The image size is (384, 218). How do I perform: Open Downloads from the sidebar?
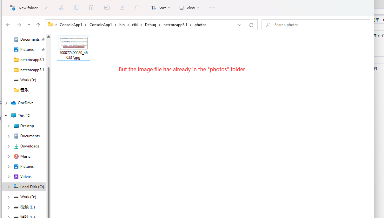click(30, 146)
